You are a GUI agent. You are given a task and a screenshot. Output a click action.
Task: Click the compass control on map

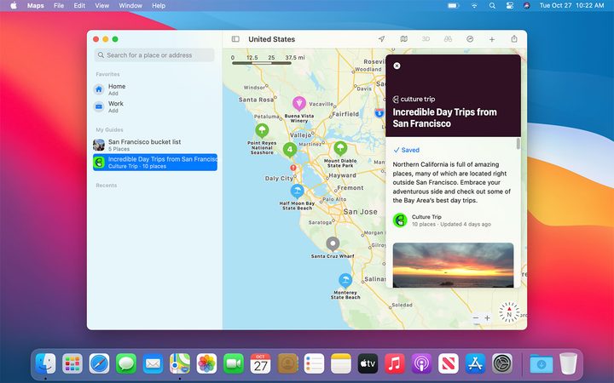tap(509, 312)
